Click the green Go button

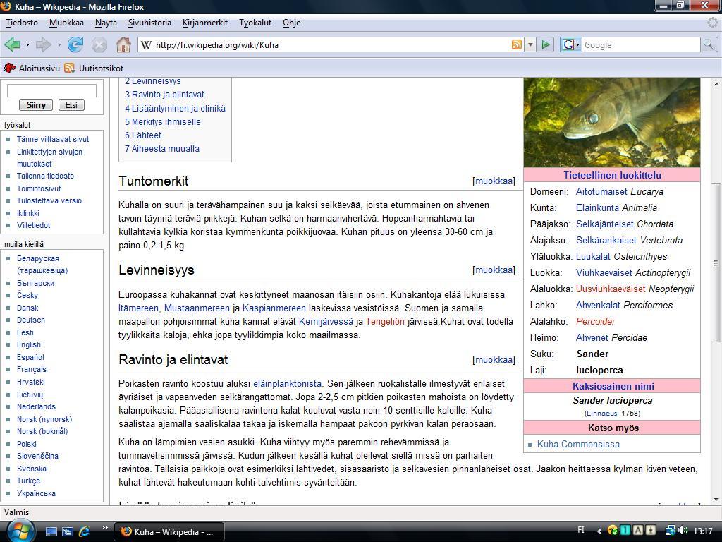(546, 44)
